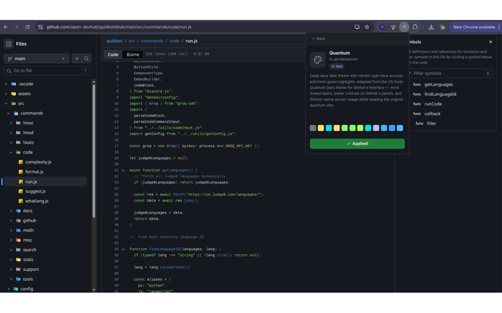Viewport: 502px width, 313px height.
Task: Select the grey color swatch in theme palette
Action: [x=313, y=128]
